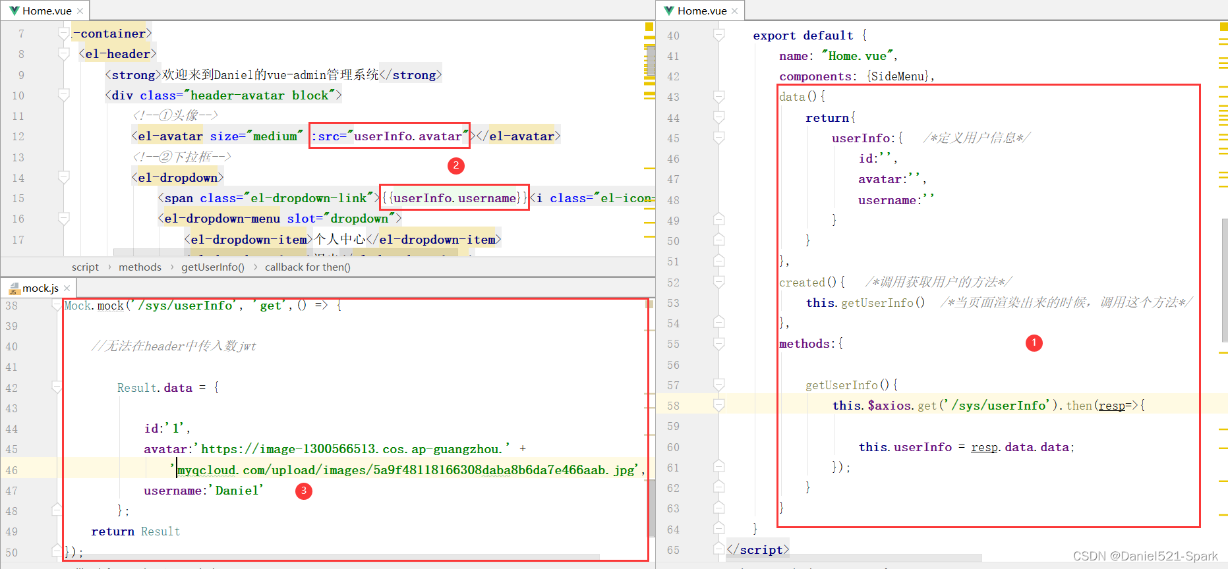Click the 'this.$axios.get' call on line 58
Image resolution: width=1228 pixels, height=569 pixels.
tap(885, 406)
